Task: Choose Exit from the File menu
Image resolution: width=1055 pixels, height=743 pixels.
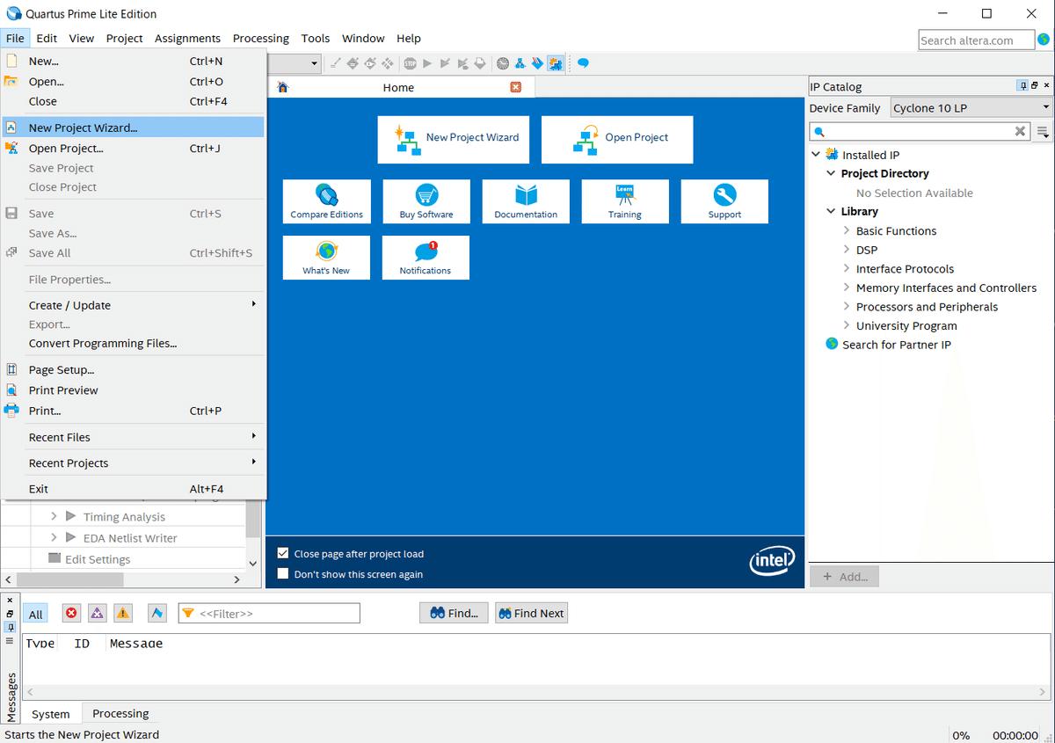Action: click(x=134, y=489)
